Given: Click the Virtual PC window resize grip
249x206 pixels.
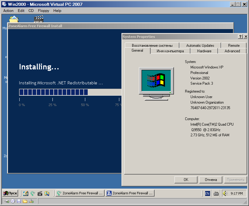Looking at the screenshot, I should tap(245, 202).
